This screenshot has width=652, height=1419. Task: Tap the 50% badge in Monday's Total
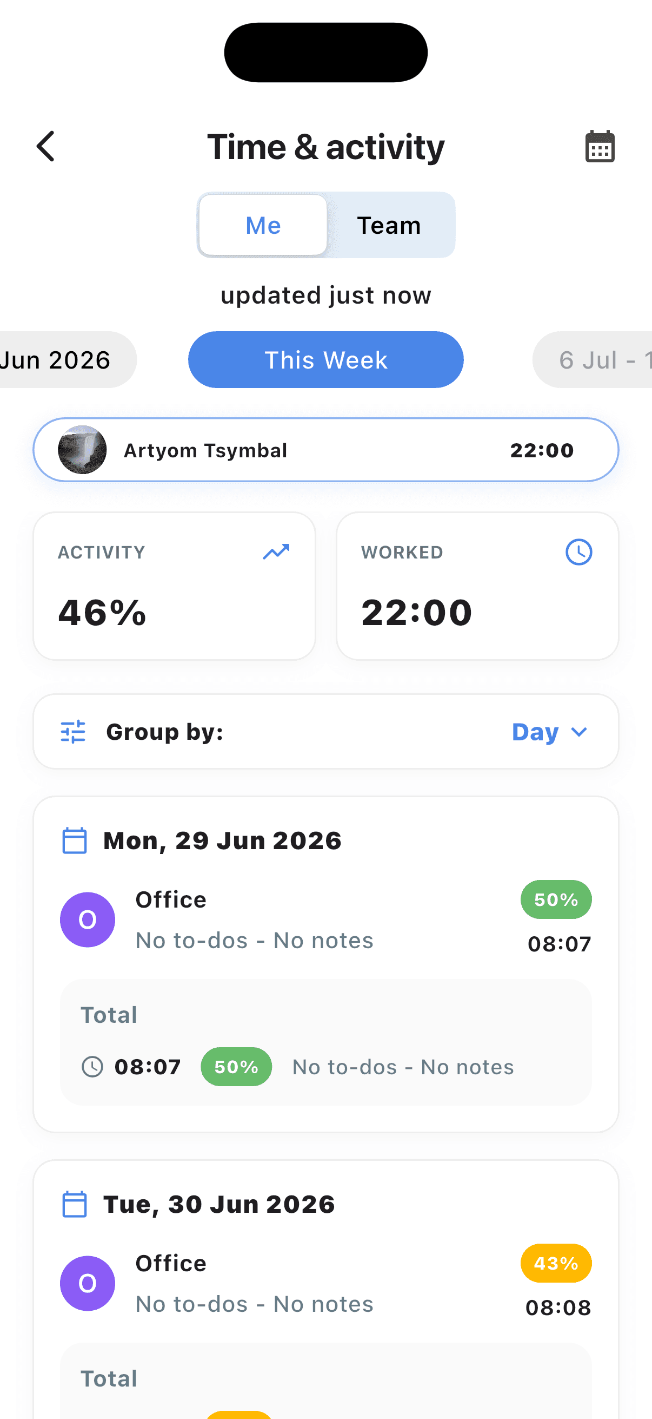pos(237,1067)
